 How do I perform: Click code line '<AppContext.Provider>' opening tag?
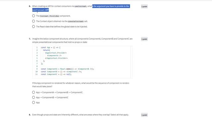pyautogui.click(x=56, y=53)
